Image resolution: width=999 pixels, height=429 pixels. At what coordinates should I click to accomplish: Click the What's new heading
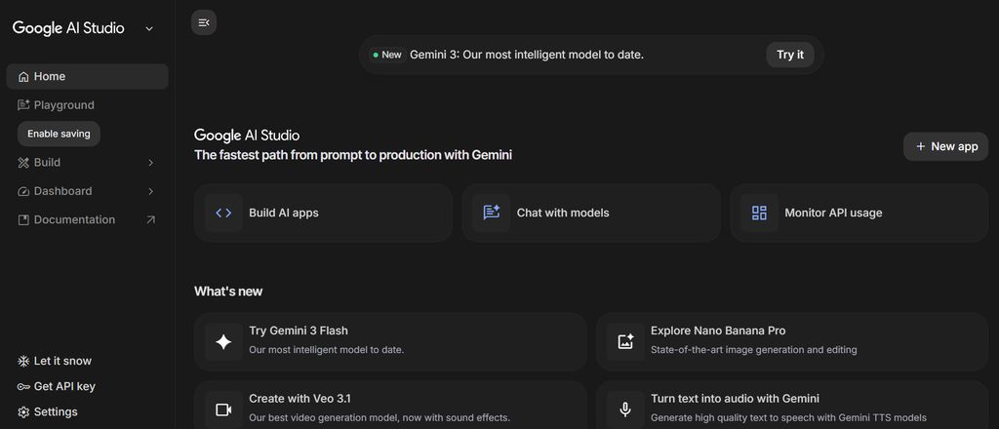coord(228,291)
